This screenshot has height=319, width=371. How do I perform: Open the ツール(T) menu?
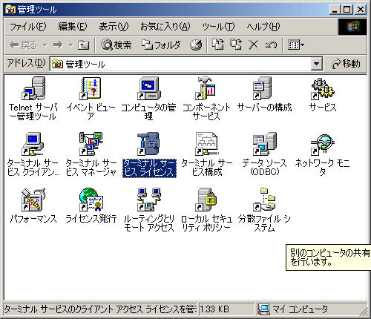(218, 27)
